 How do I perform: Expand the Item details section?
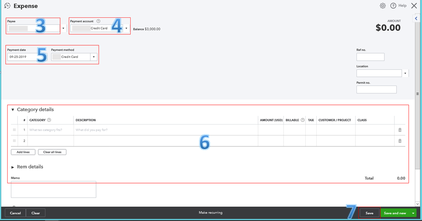tap(13, 167)
